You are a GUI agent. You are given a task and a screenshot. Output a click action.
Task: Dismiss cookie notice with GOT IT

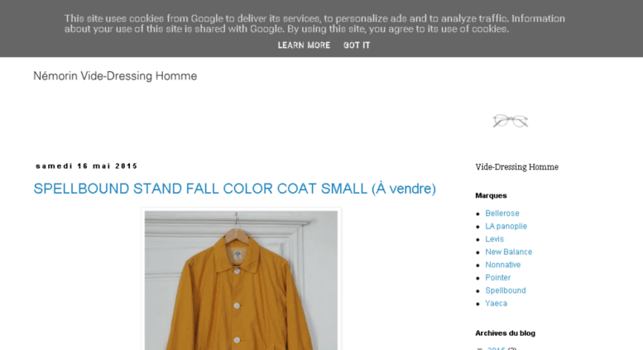[357, 46]
